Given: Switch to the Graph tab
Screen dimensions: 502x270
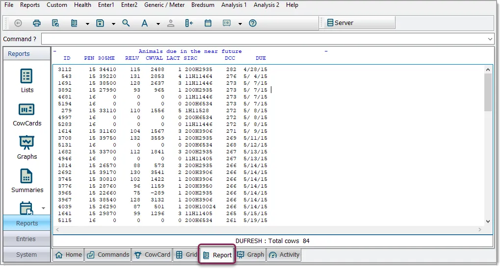Looking at the screenshot, I should point(250,255).
